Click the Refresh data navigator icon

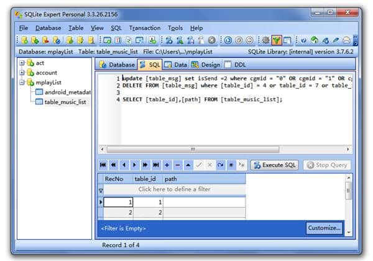point(220,165)
